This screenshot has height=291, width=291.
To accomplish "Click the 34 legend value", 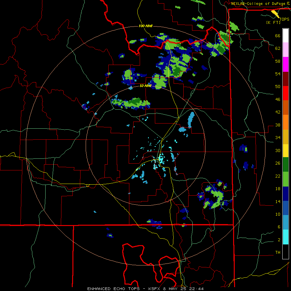I will [278, 138].
